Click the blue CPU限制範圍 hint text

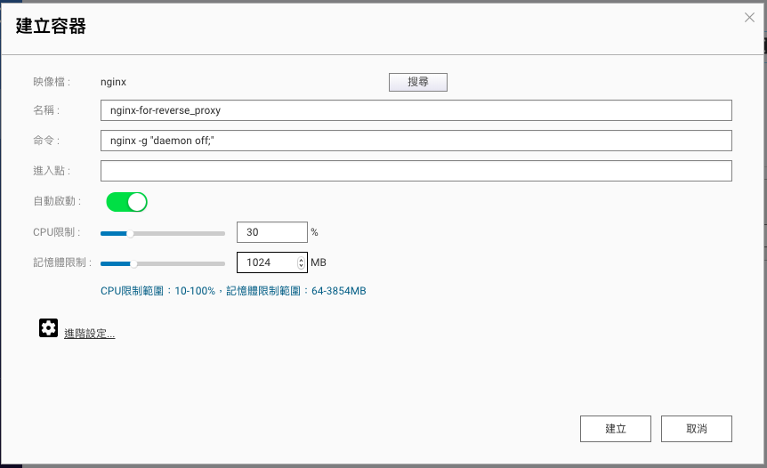click(233, 291)
